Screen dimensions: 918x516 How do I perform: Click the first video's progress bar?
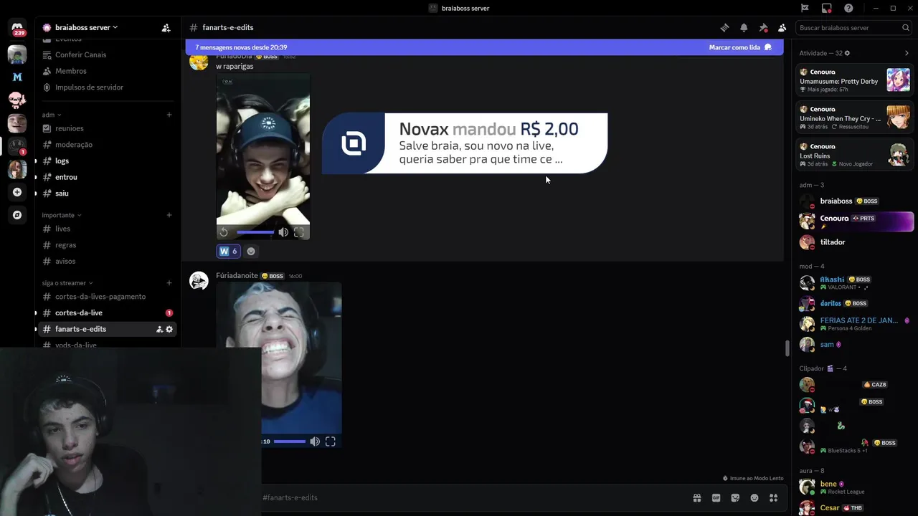[x=255, y=232]
